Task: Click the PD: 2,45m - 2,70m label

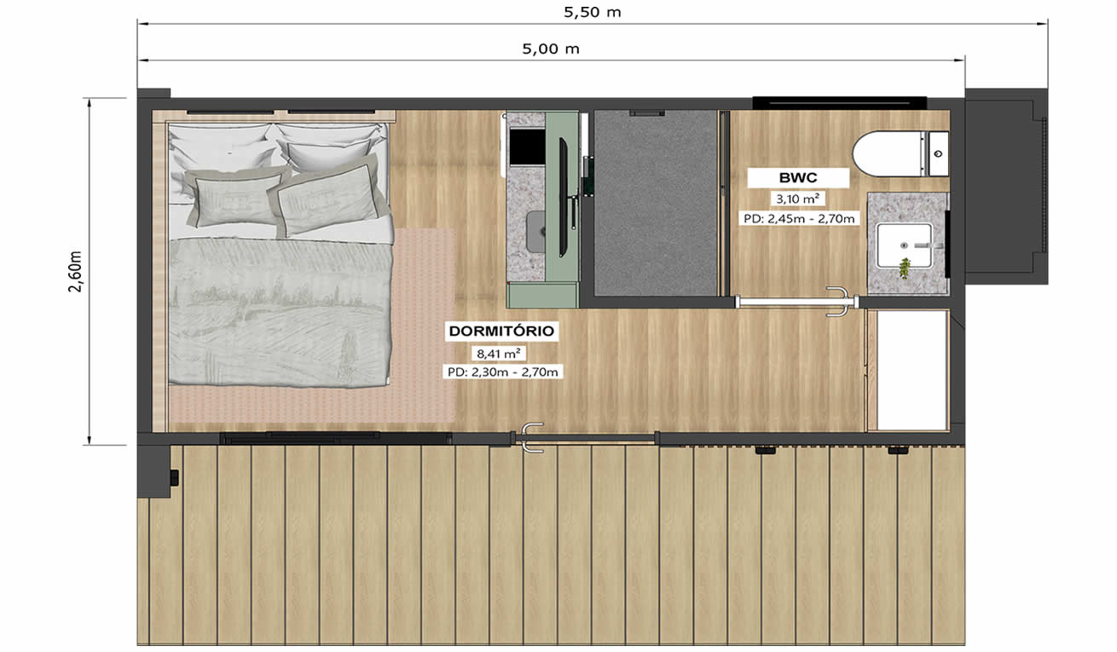Action: 798,219
